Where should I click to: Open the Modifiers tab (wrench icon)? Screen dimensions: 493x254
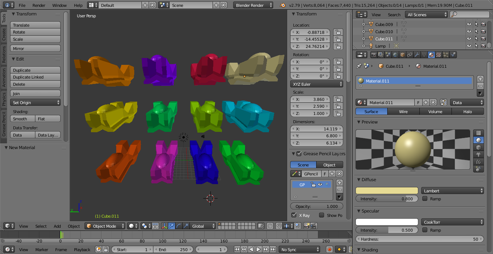pos(417,55)
